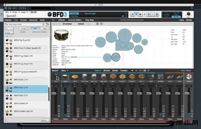201x129 pixels.
Task: Select the Kick channel drum icon
Action: (x=56, y=77)
